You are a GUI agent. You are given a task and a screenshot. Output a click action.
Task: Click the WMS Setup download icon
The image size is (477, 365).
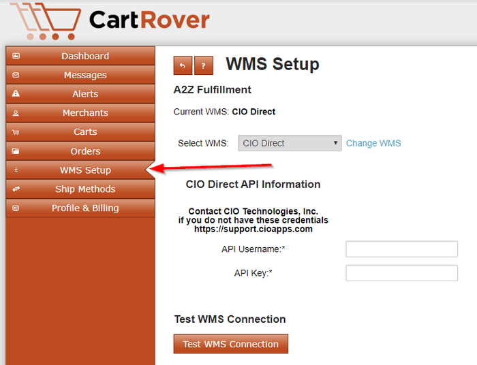coord(16,170)
